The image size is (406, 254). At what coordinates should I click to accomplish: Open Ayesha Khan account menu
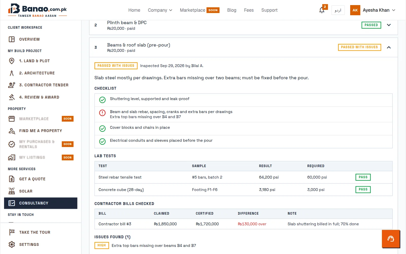(x=379, y=10)
